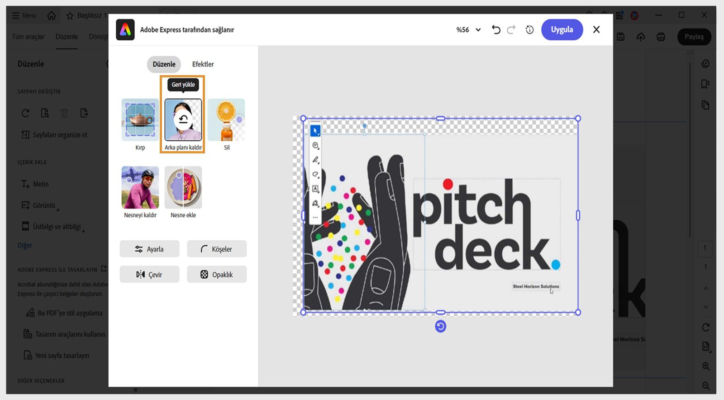Click the save disk icon in Acrobat toolbar
The width and height of the screenshot is (724, 400).
point(621,37)
